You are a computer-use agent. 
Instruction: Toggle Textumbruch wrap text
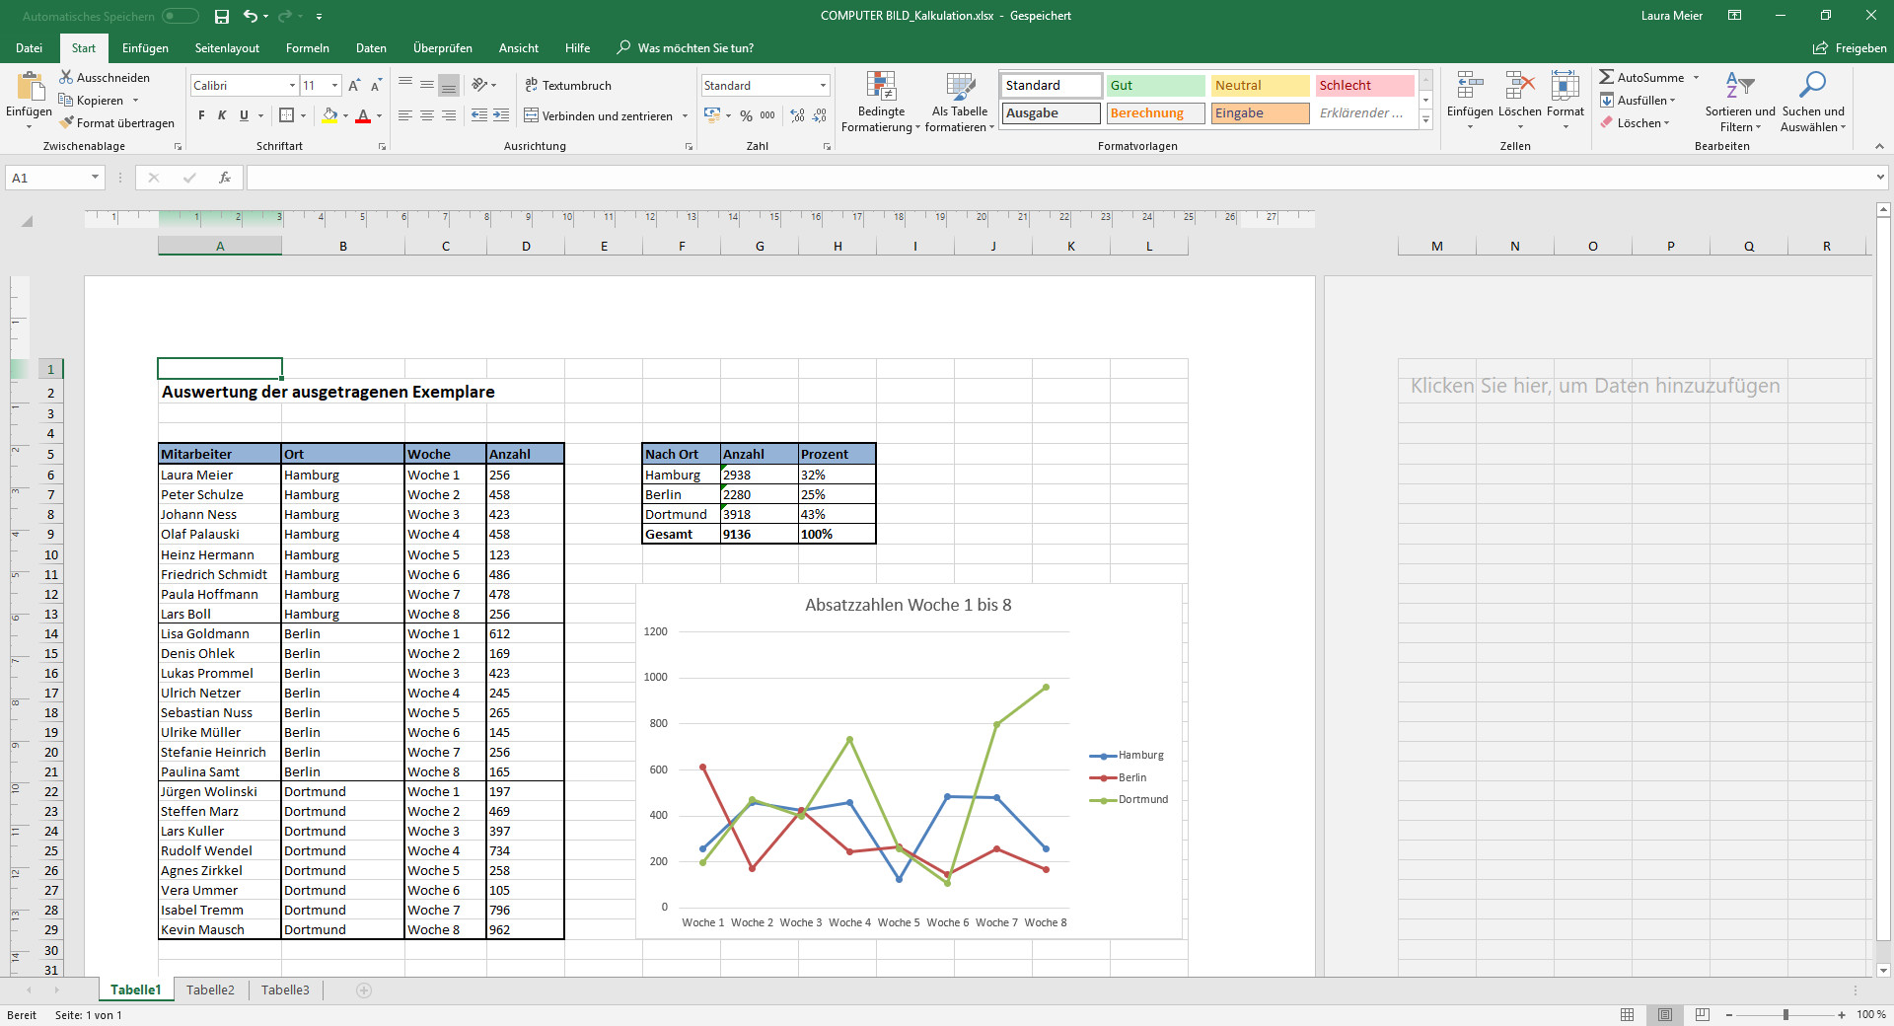pyautogui.click(x=568, y=86)
